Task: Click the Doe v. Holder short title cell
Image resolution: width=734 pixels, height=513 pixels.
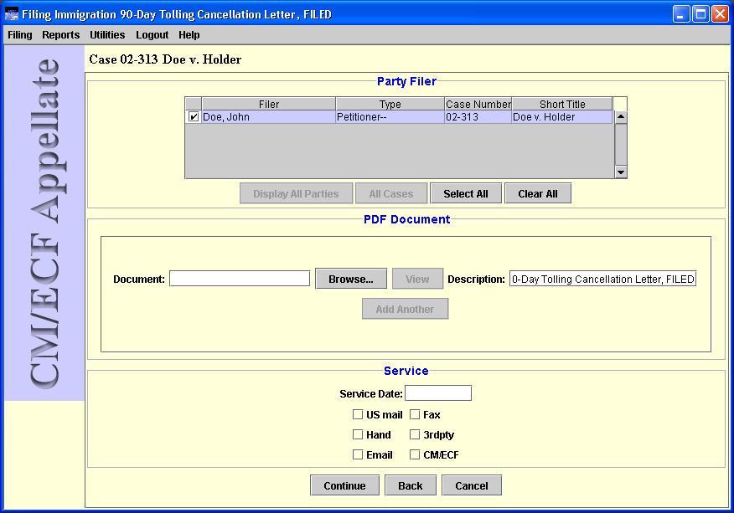Action: pyautogui.click(x=562, y=117)
